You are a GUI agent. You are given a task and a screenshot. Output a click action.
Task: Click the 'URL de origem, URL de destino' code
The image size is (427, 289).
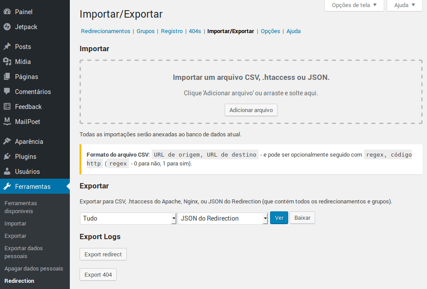[205, 155]
